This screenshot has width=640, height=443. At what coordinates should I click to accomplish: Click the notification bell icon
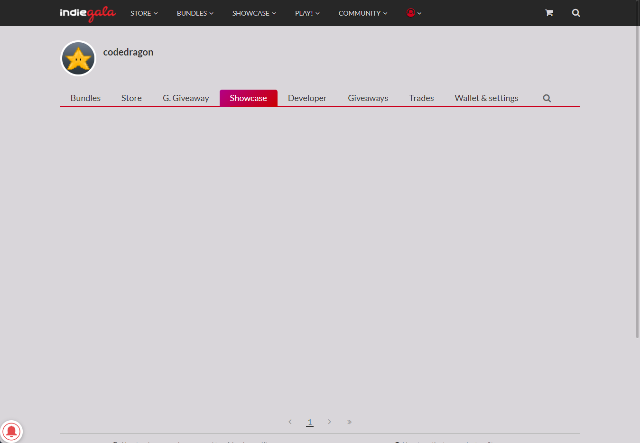tap(11, 431)
